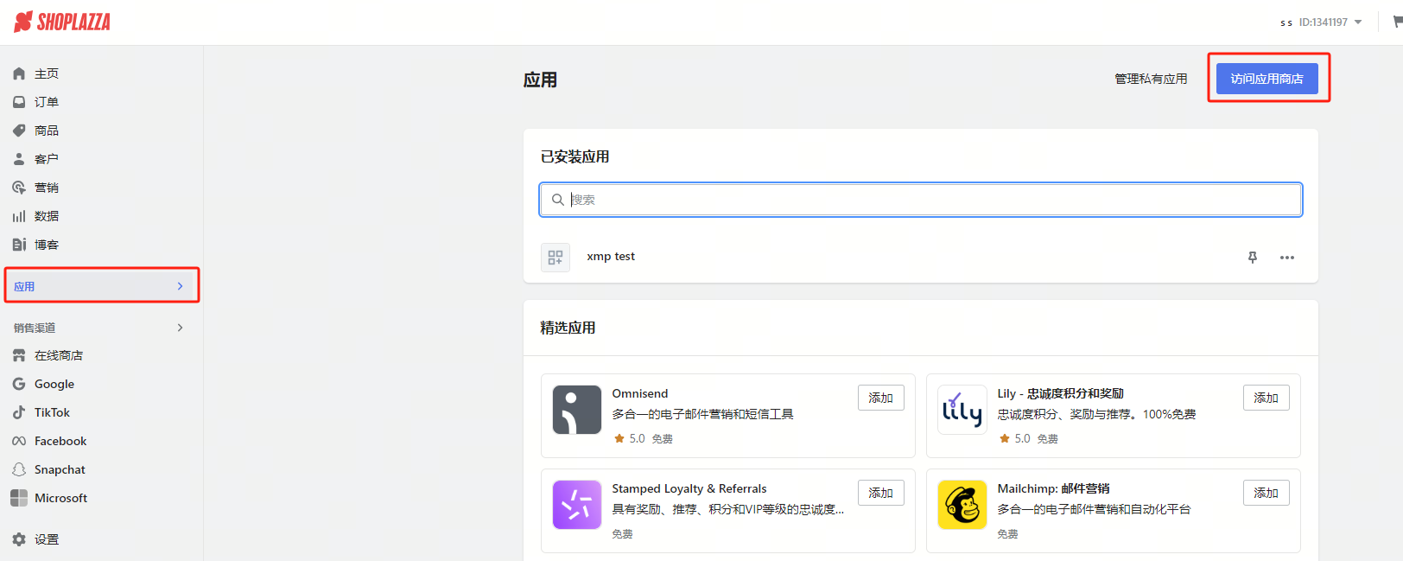1403x561 pixels.
Task: Select 应用 menu item
Action: pyautogui.click(x=102, y=286)
